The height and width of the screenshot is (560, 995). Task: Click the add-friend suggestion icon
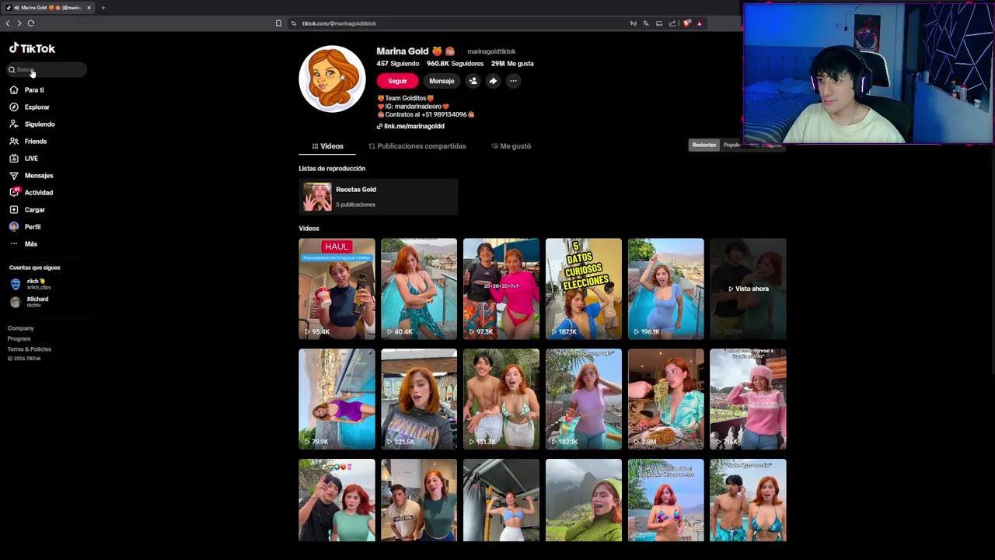tap(473, 81)
